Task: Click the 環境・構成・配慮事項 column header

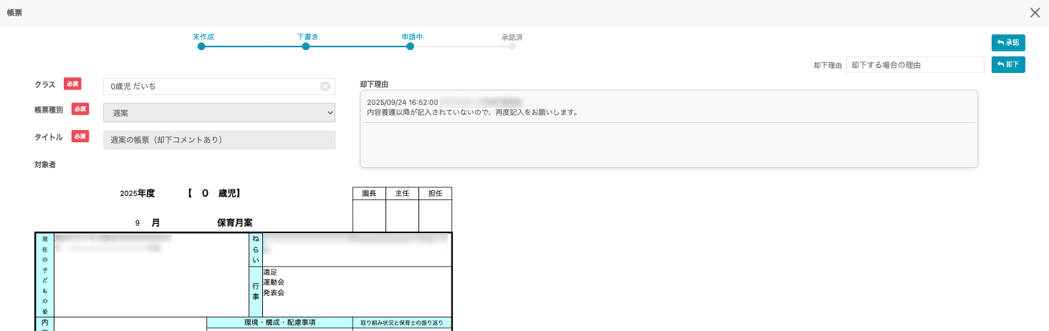Action: coord(279,323)
